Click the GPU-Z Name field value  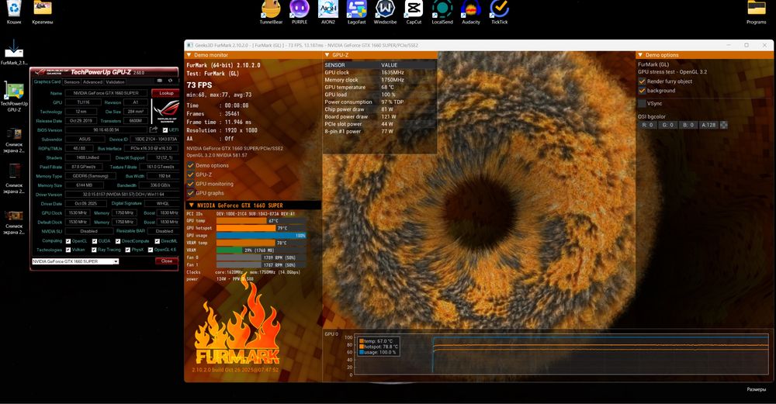(x=106, y=93)
